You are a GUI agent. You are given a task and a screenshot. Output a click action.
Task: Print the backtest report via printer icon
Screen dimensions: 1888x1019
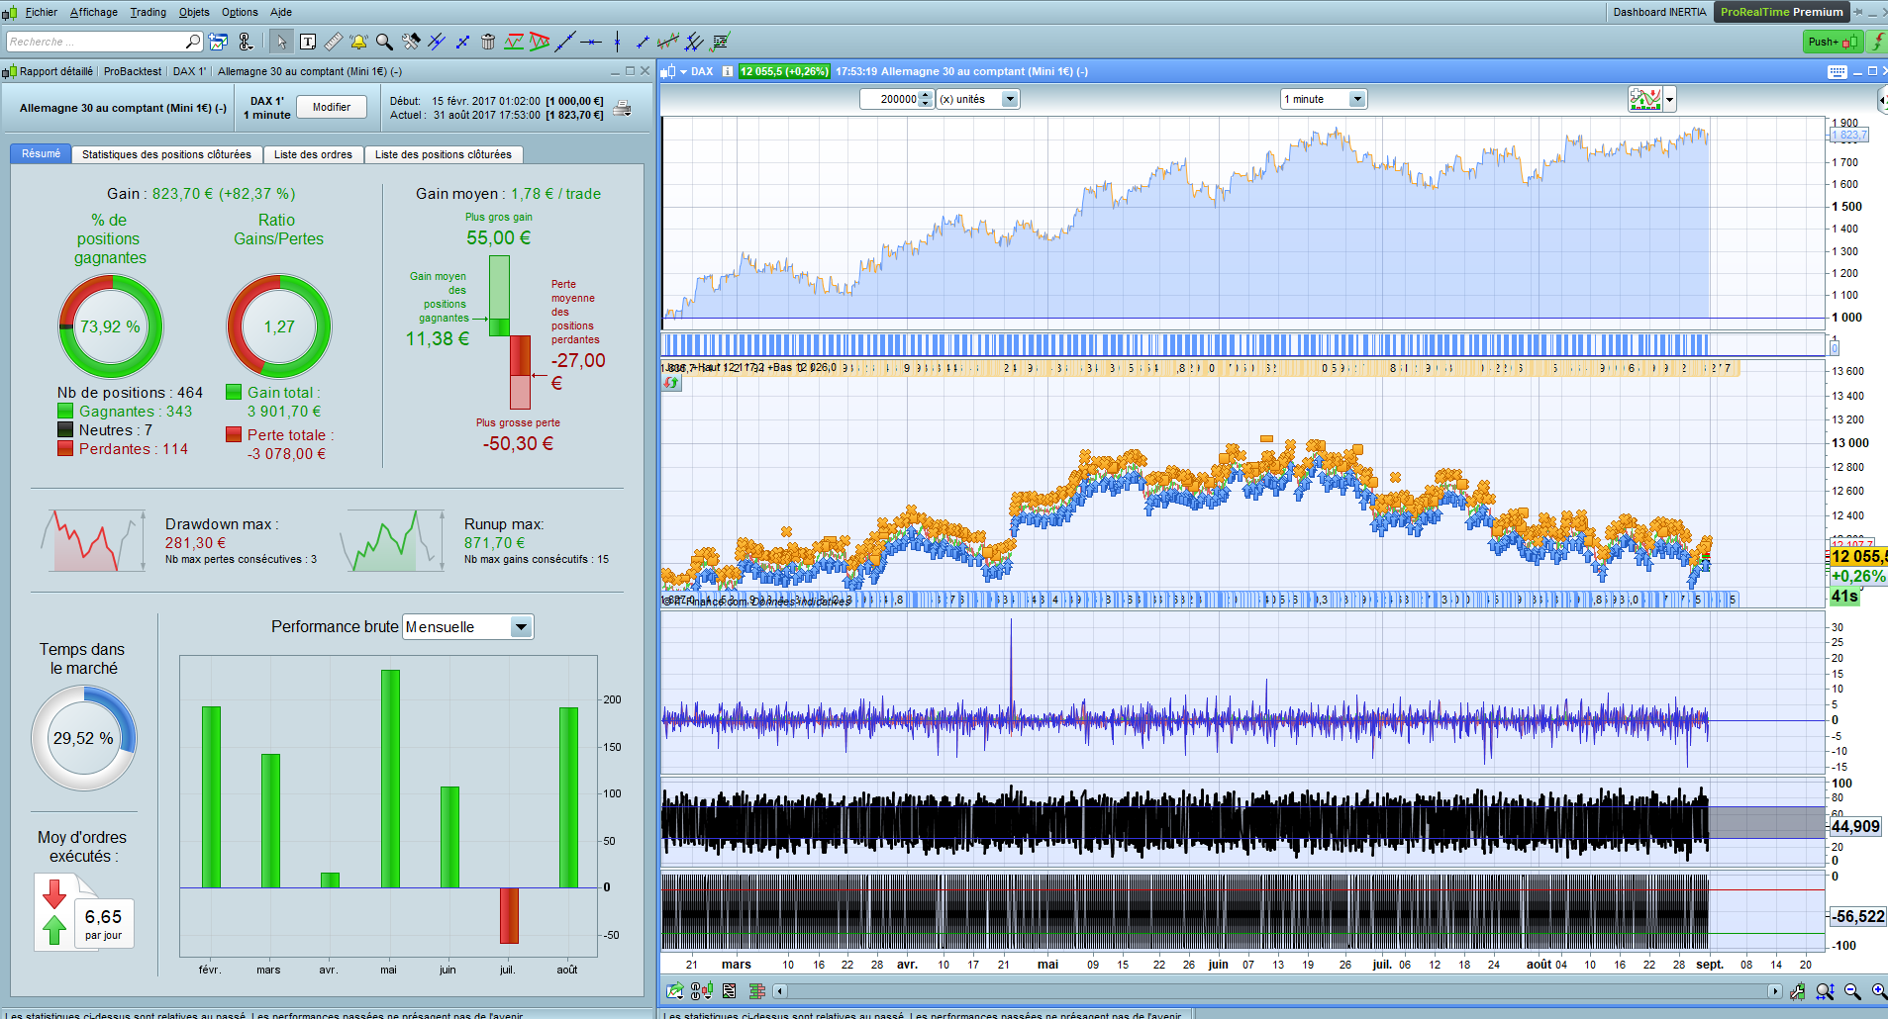(623, 108)
